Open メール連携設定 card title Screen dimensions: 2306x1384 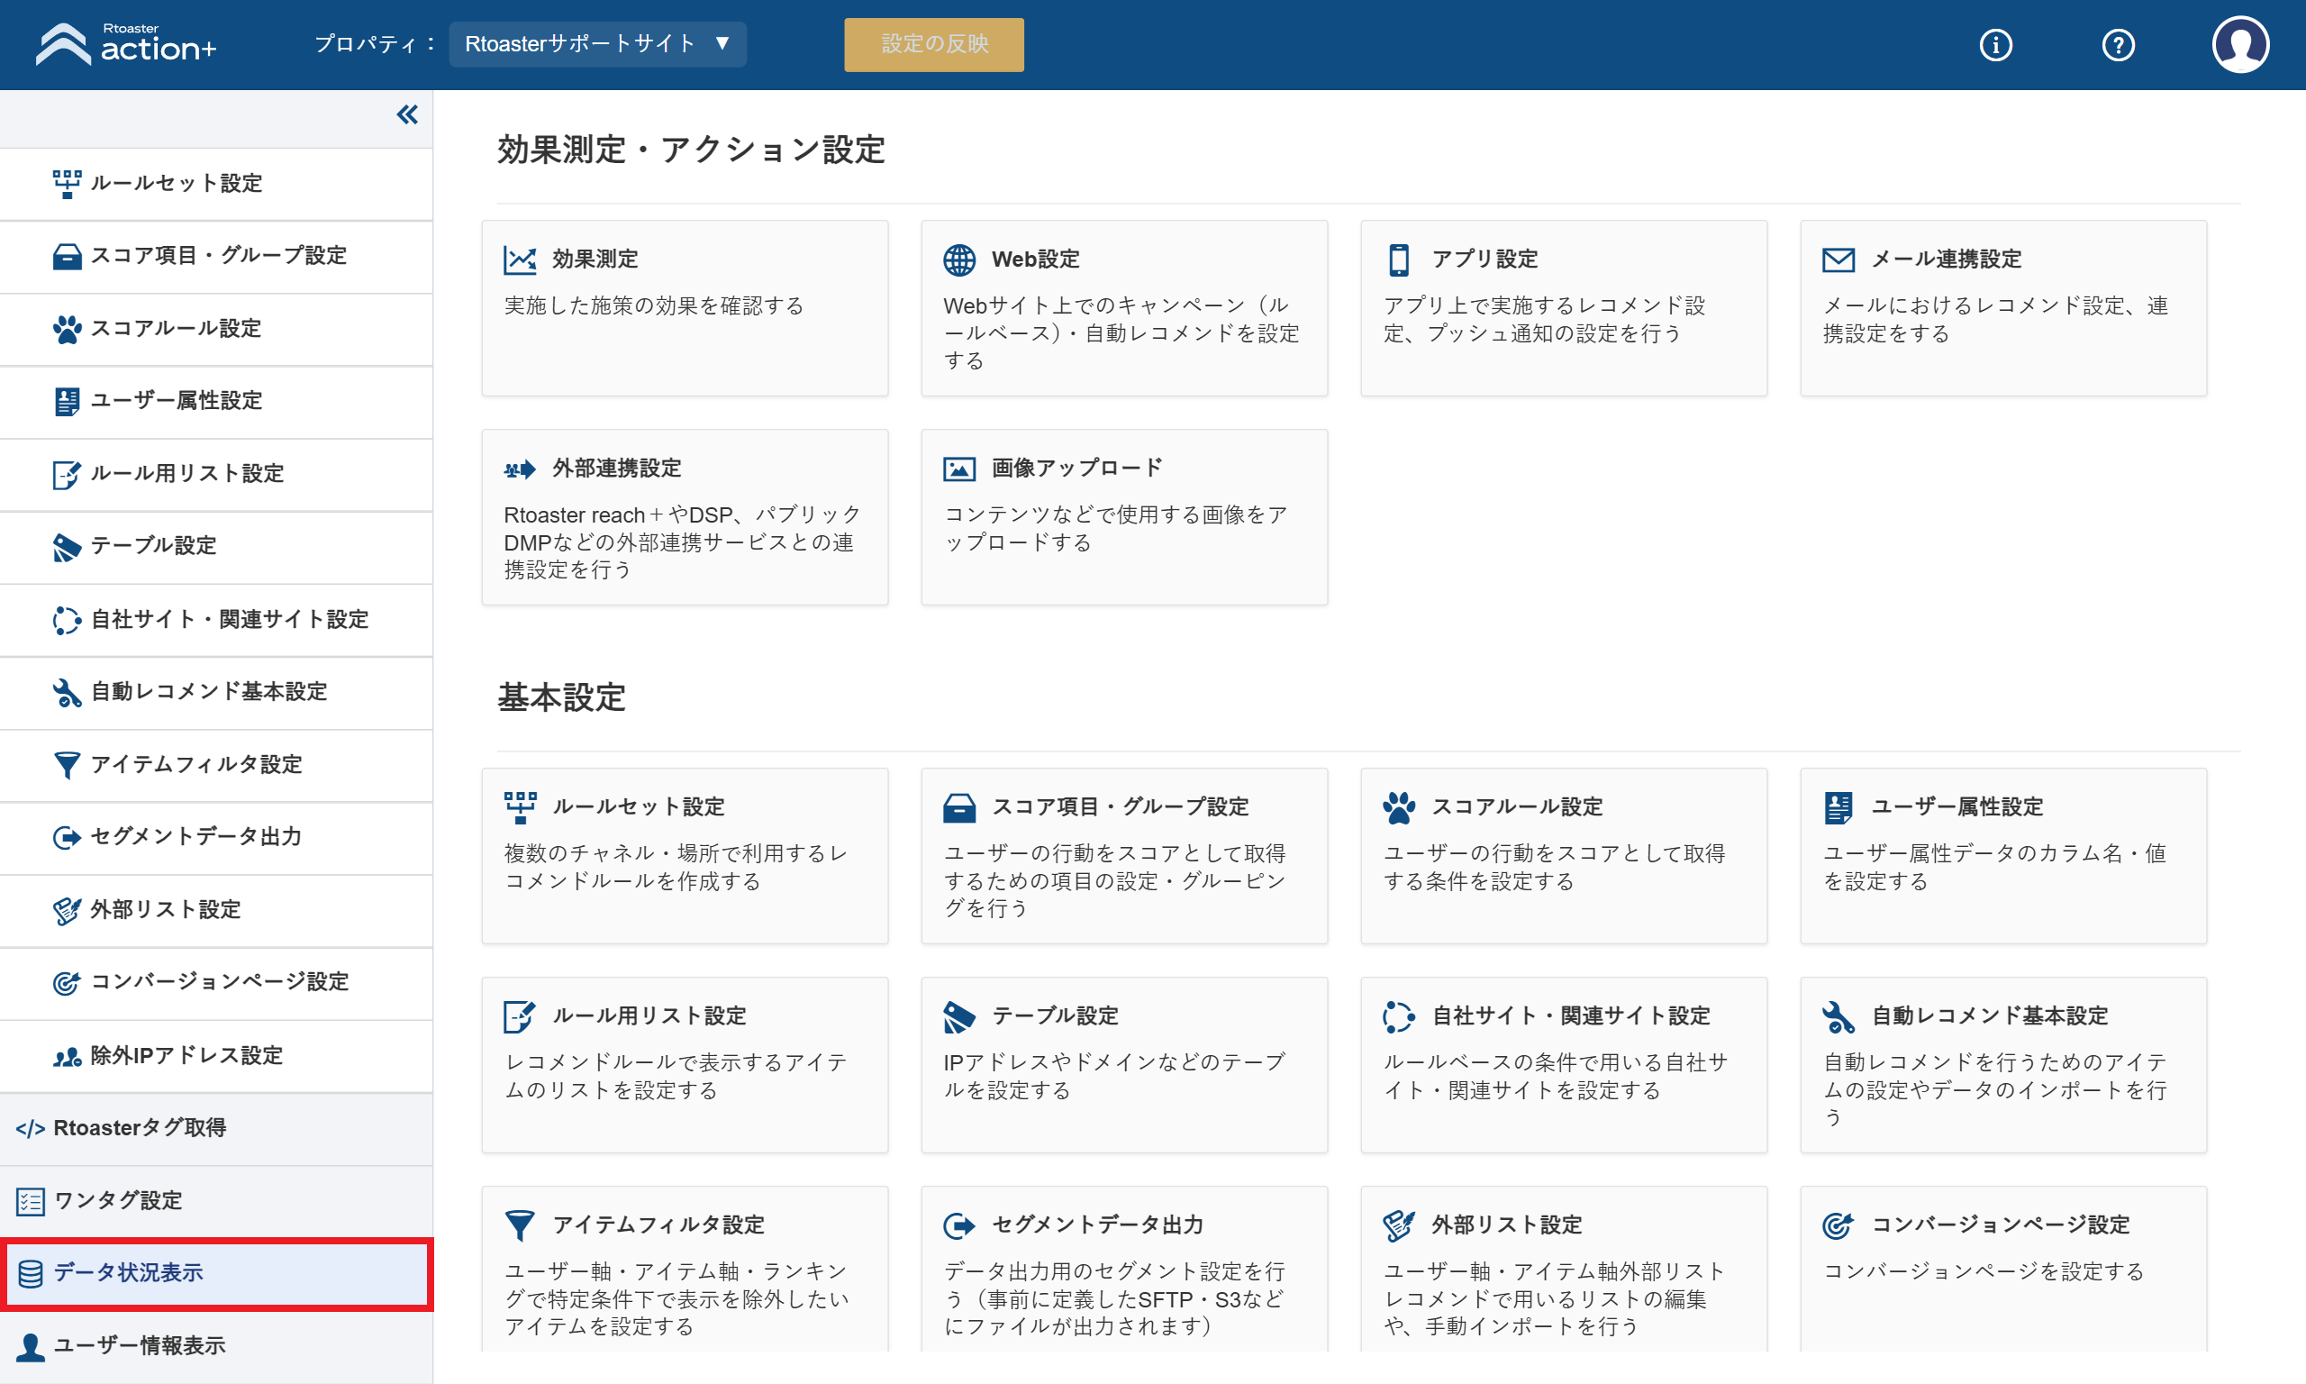click(x=1947, y=259)
